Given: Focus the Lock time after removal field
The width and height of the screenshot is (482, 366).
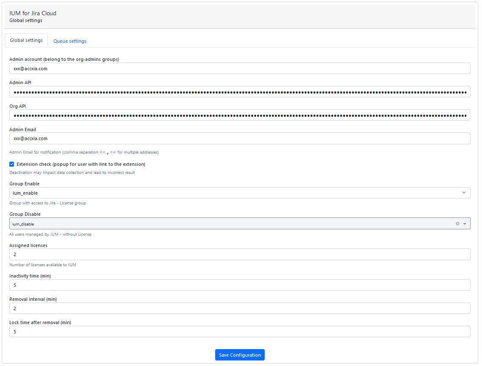Looking at the screenshot, I should click(240, 332).
